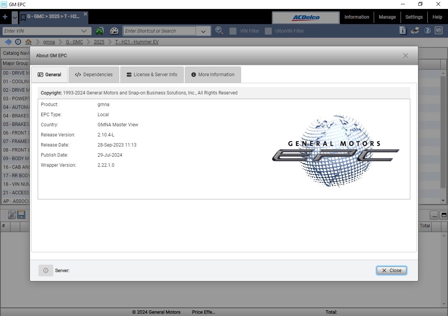Viewport: 448px width, 316px height.
Task: Click the dashboard gauge icon
Action: (114, 31)
